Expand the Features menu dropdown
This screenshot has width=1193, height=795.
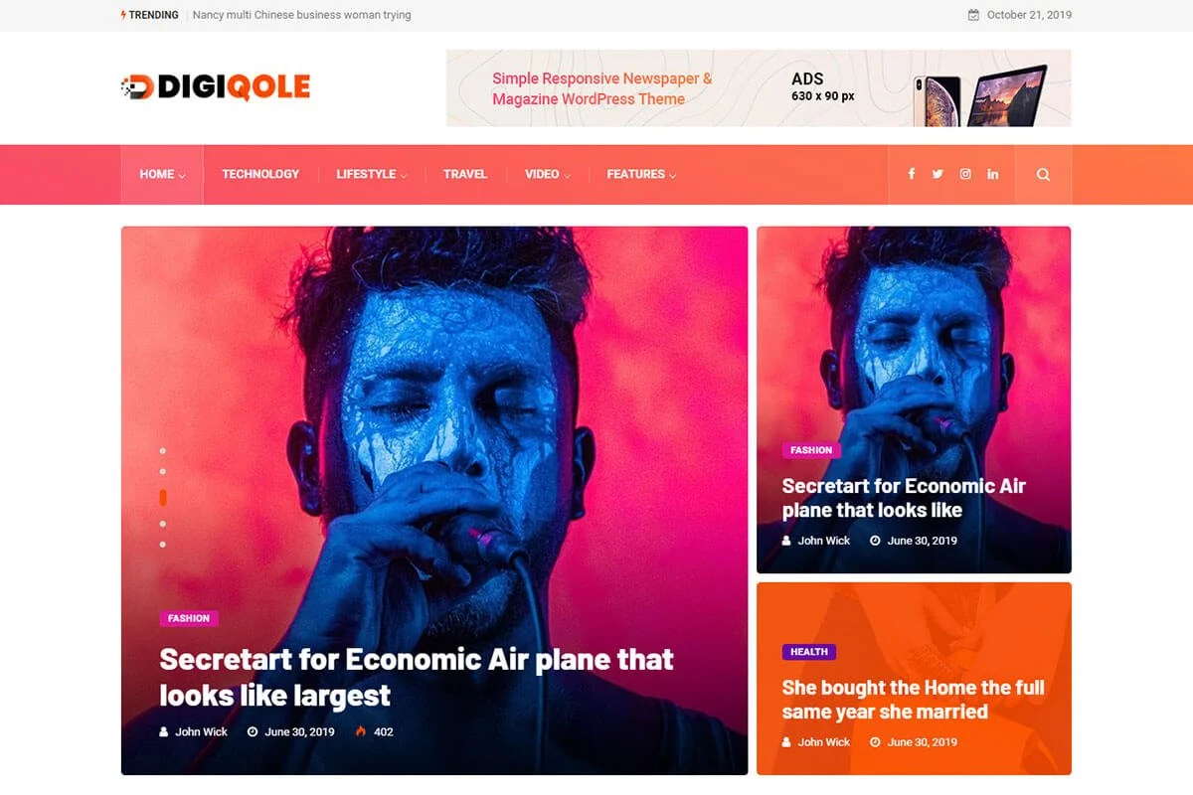pyautogui.click(x=641, y=174)
